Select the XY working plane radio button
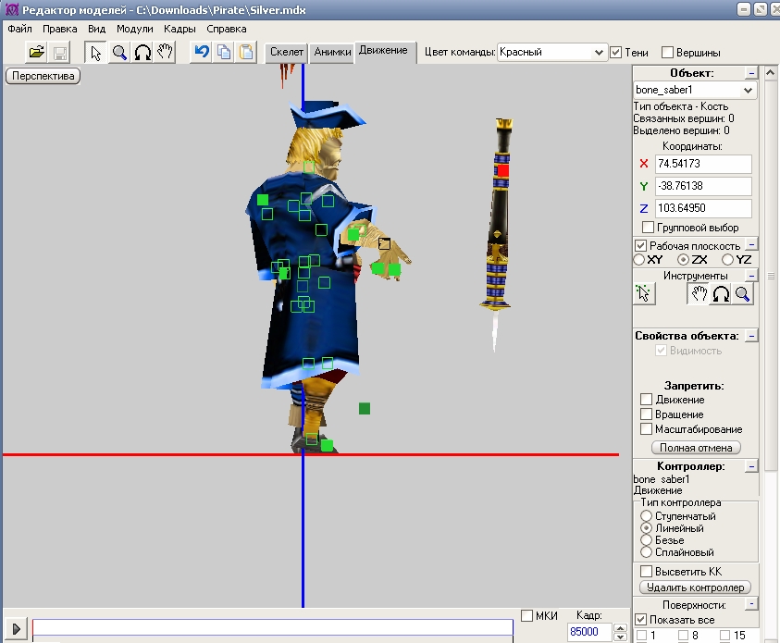Image resolution: width=780 pixels, height=643 pixels. coord(639,261)
